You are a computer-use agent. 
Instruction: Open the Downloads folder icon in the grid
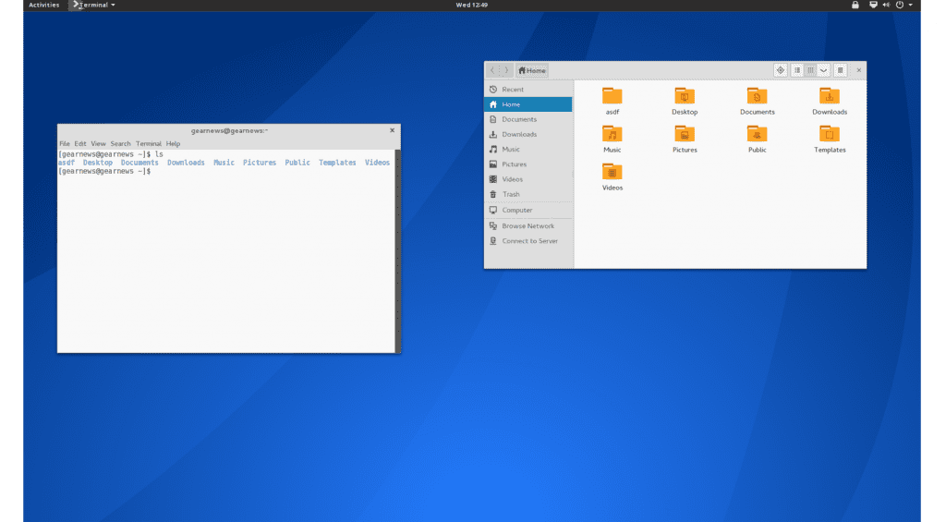[x=829, y=96]
